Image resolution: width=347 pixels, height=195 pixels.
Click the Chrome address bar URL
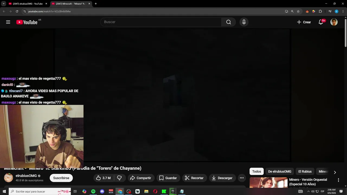(49, 11)
